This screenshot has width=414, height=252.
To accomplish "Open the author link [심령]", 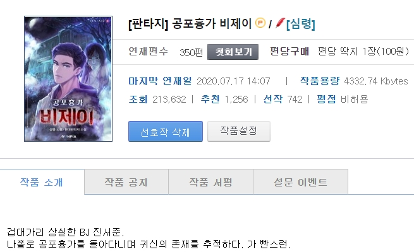I will [x=300, y=24].
